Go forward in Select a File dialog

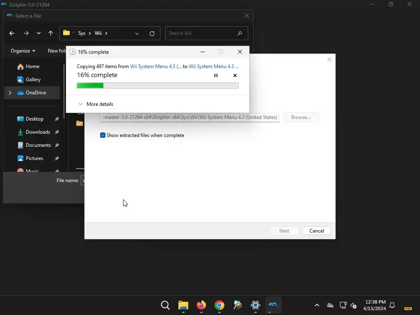[x=26, y=33]
